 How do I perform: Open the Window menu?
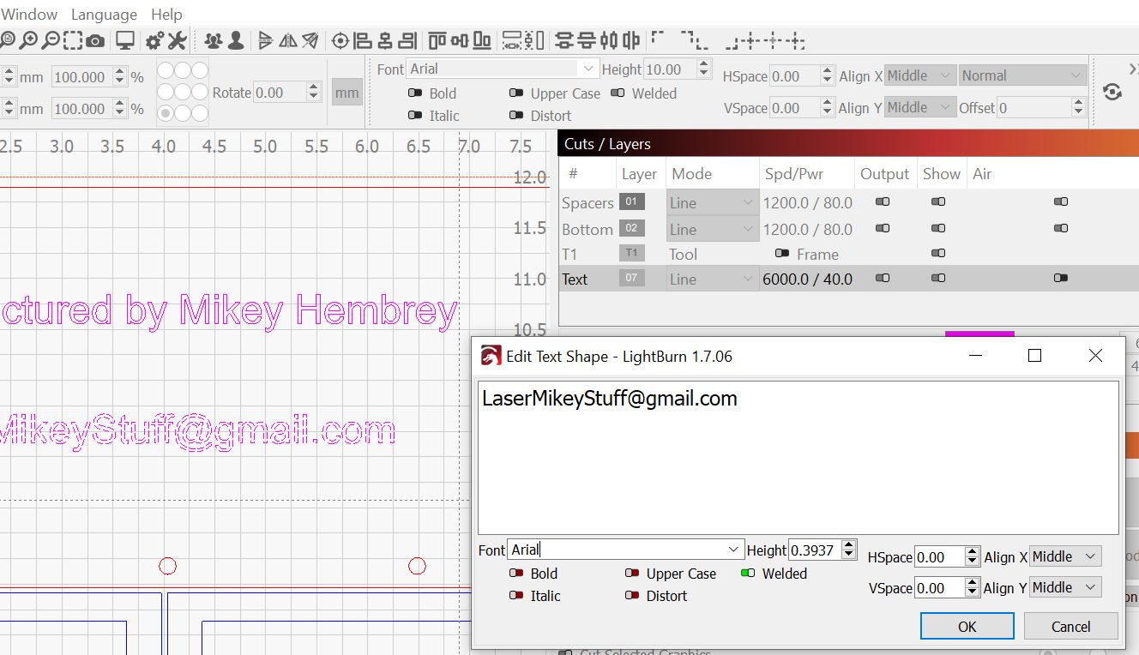(29, 15)
